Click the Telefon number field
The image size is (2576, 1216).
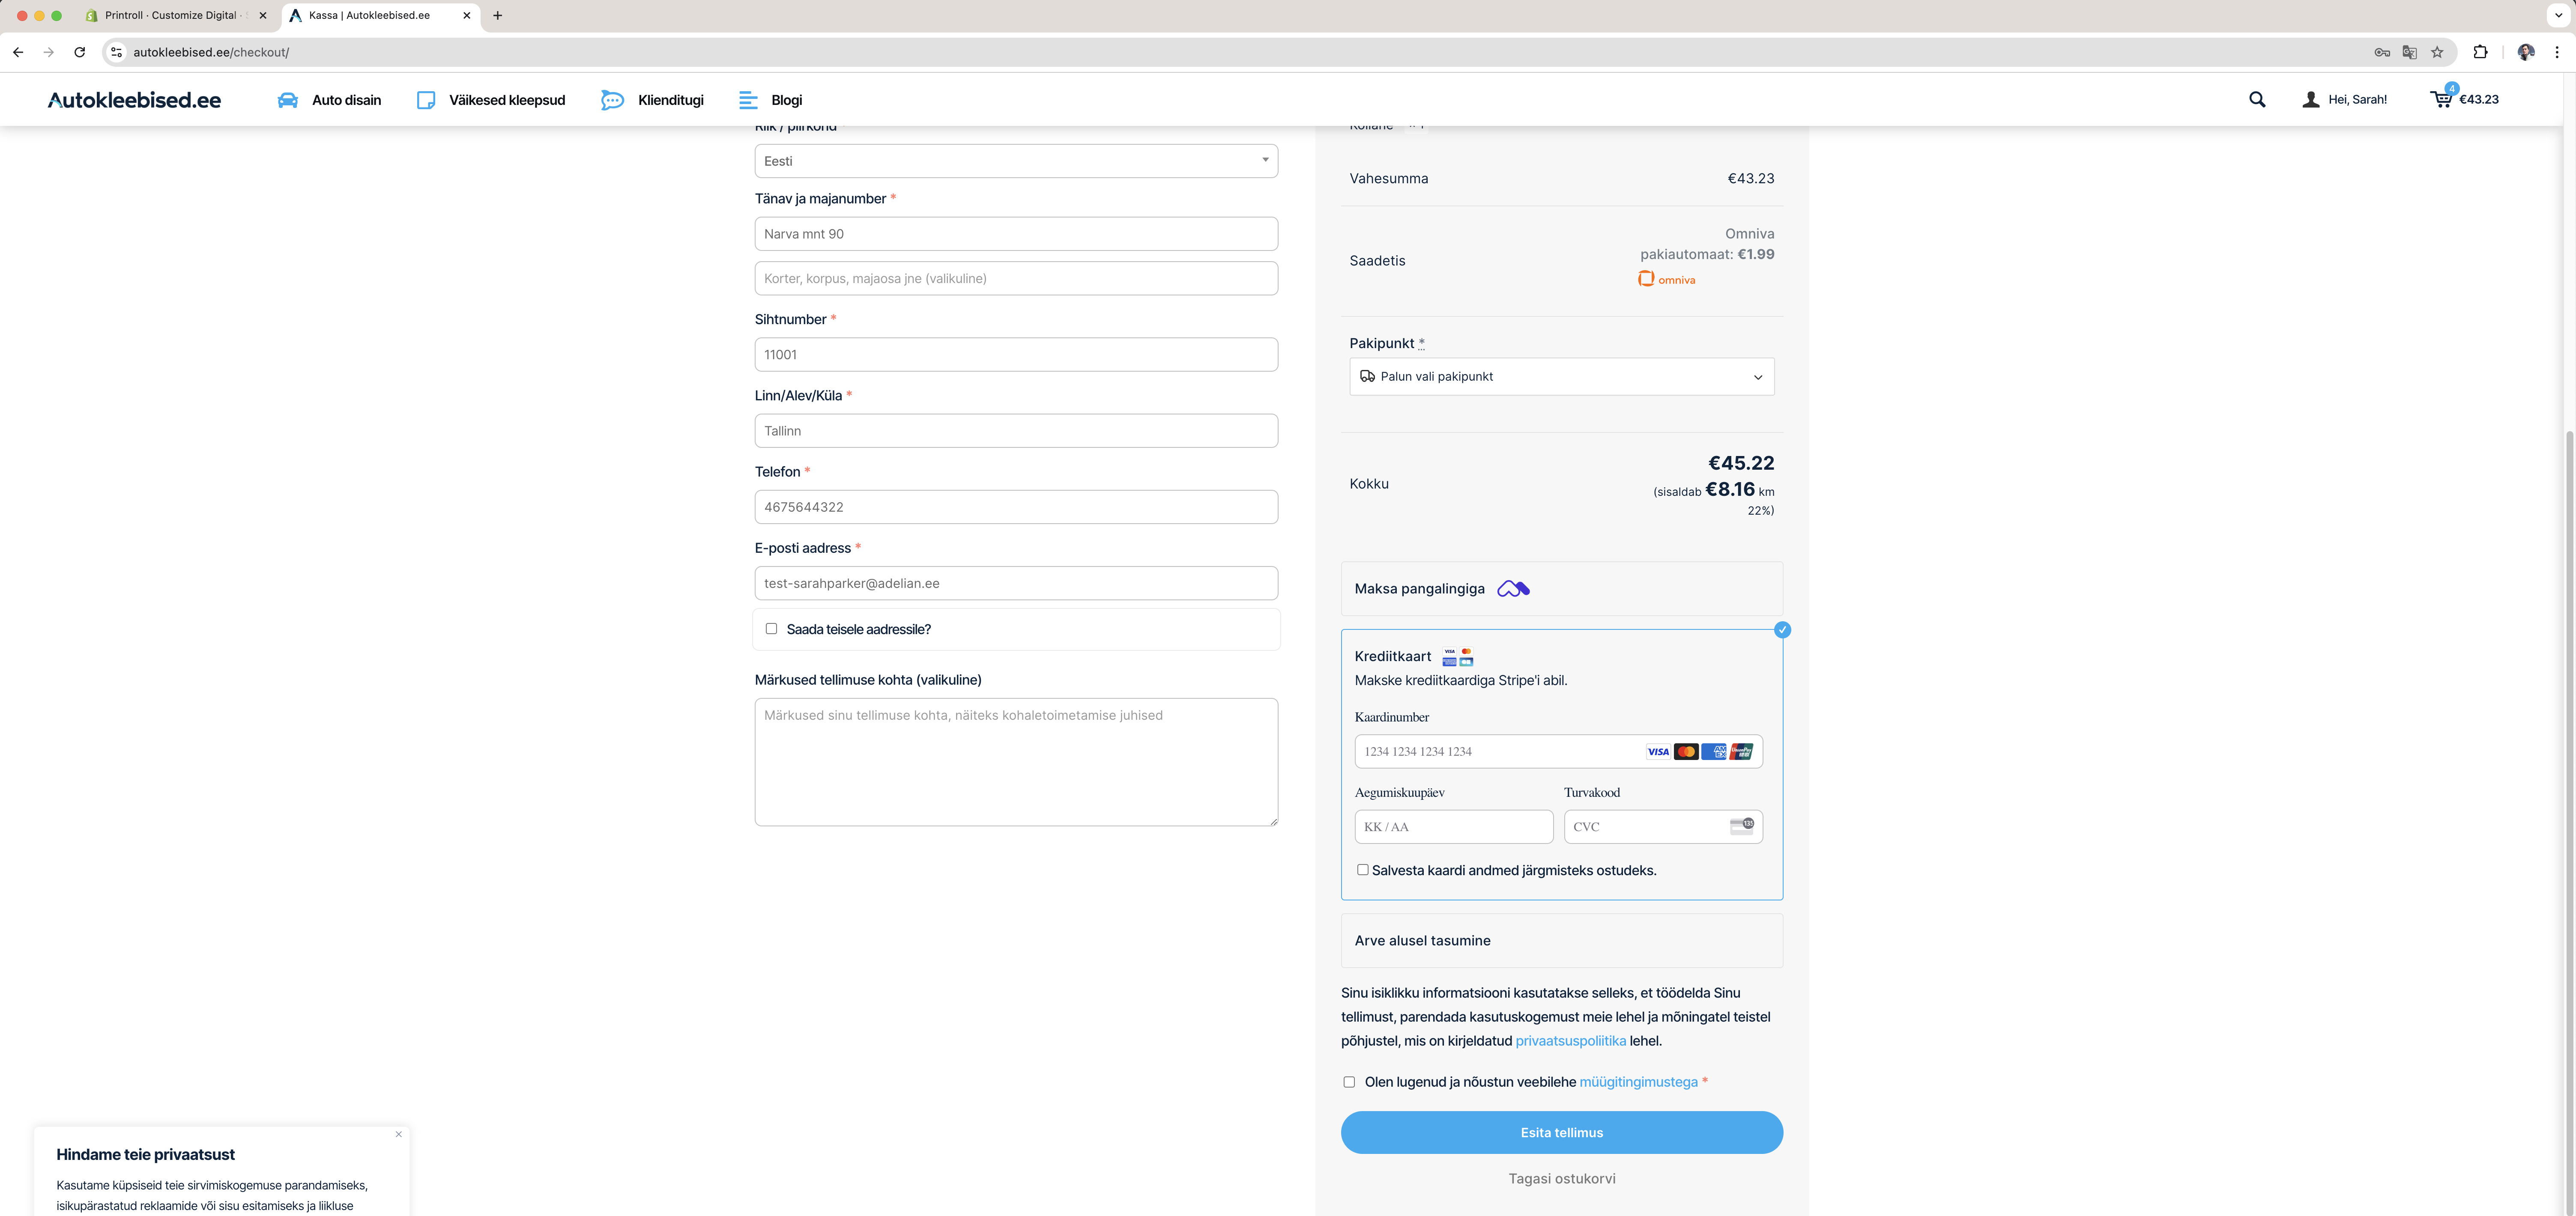point(1016,507)
